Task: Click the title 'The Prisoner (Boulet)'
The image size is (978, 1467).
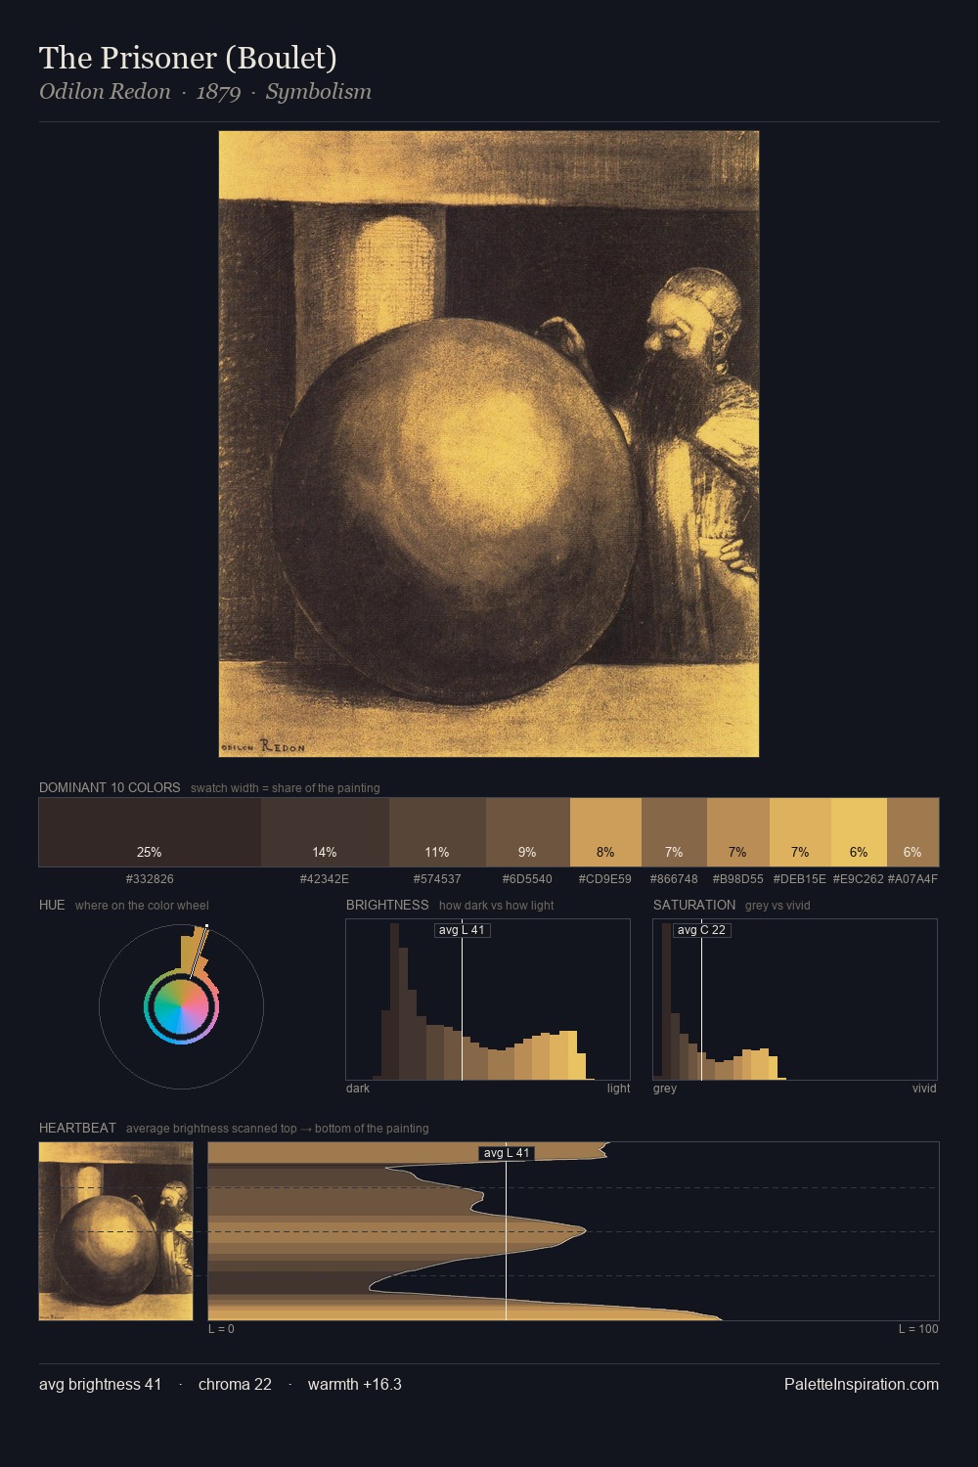Action: [188, 58]
